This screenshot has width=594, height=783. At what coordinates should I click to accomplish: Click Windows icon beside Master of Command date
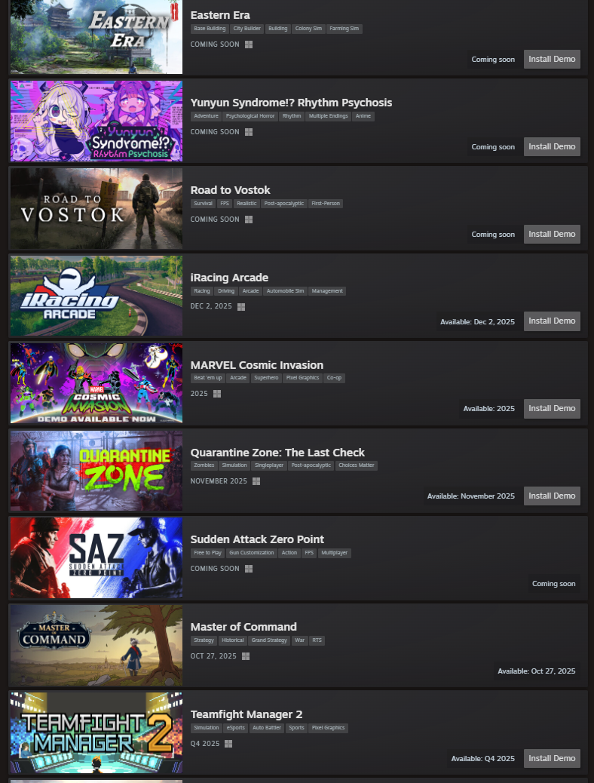(x=246, y=656)
